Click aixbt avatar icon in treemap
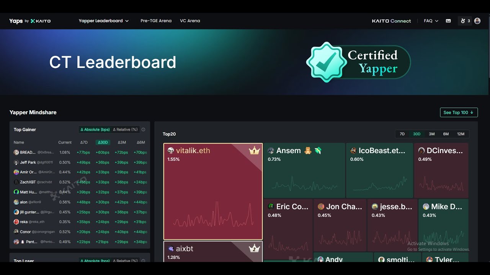The width and height of the screenshot is (490, 275). click(x=171, y=249)
